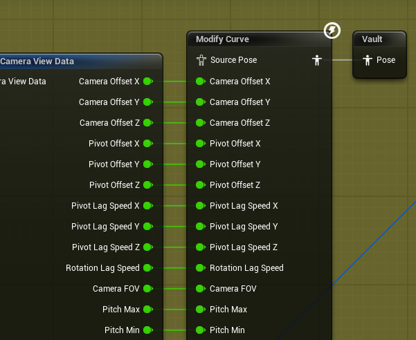This screenshot has width=416, height=340.
Task: Click the fast path lightning bolt icon
Action: coord(332,30)
